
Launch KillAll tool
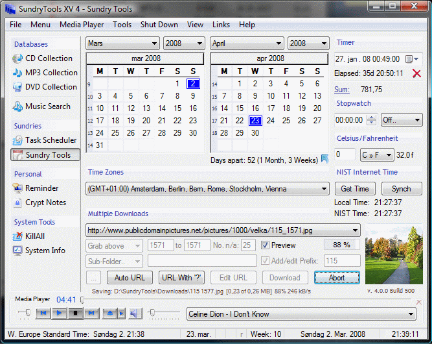point(28,236)
